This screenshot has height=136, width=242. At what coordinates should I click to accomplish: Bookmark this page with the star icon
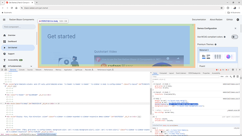click(222, 8)
